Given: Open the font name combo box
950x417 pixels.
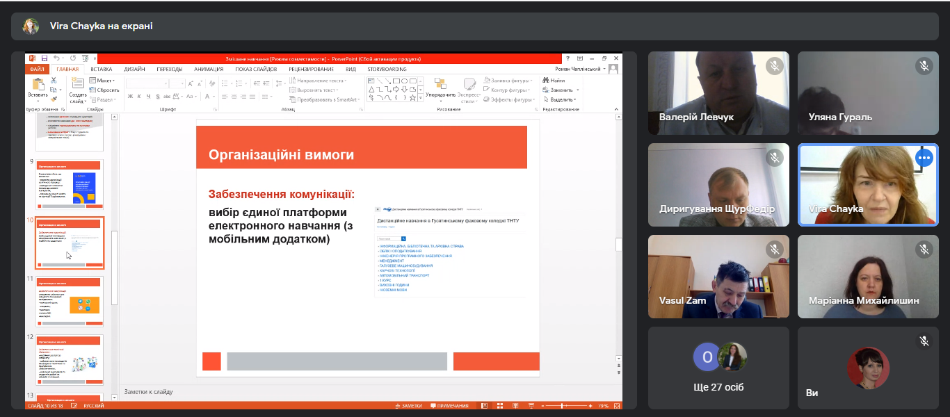Looking at the screenshot, I should point(147,83).
